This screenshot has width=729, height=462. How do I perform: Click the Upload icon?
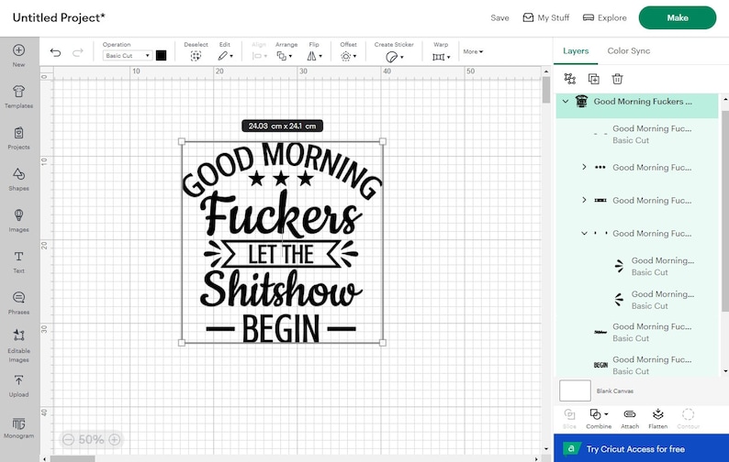[18, 380]
